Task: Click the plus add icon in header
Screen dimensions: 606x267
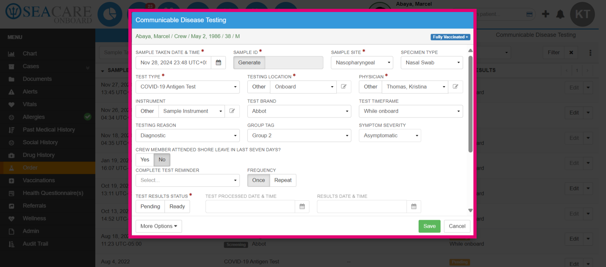Action: [x=545, y=14]
